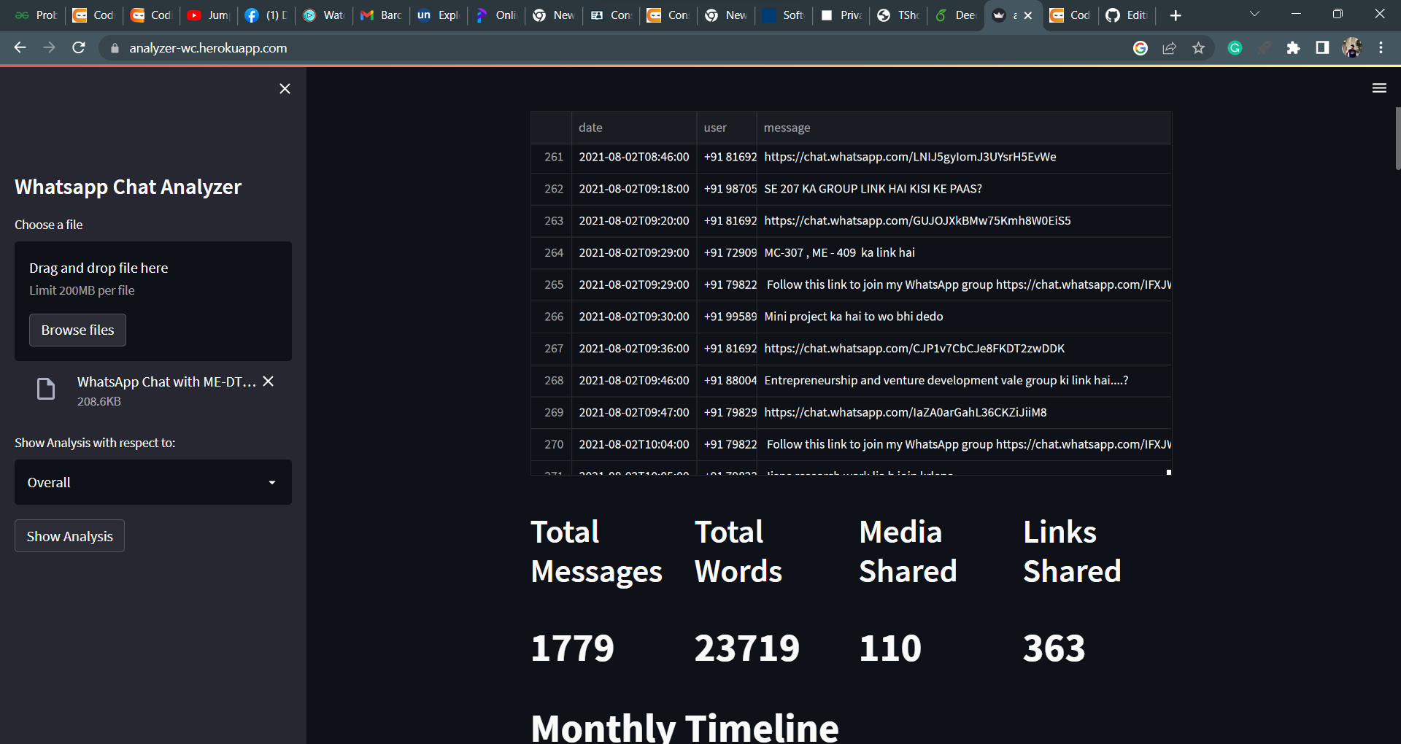Reload the analyzer page
The height and width of the screenshot is (744, 1401).
(79, 47)
